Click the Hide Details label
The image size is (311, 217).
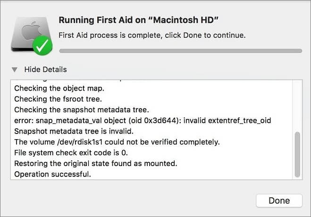[45, 69]
